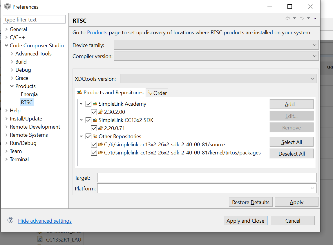Switch to the Order tab
This screenshot has width=333, height=245.
pos(157,93)
